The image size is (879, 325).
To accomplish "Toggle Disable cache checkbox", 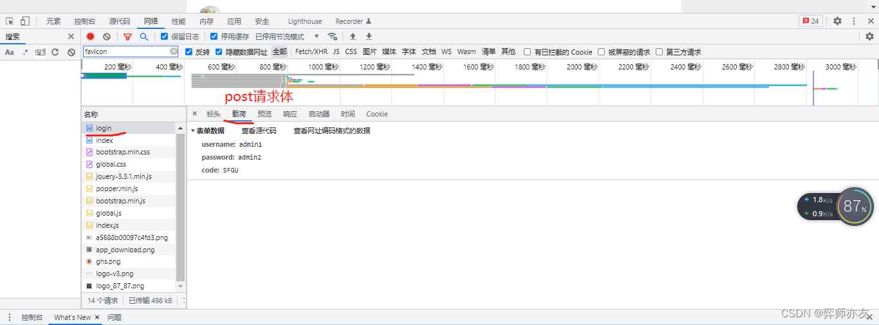I will pos(214,37).
